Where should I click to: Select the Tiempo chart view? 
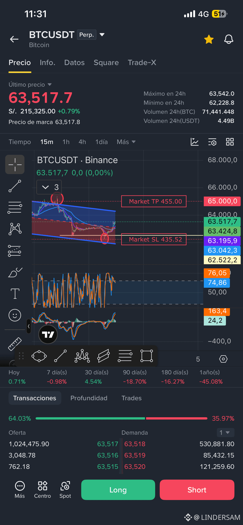pyautogui.click(x=20, y=142)
